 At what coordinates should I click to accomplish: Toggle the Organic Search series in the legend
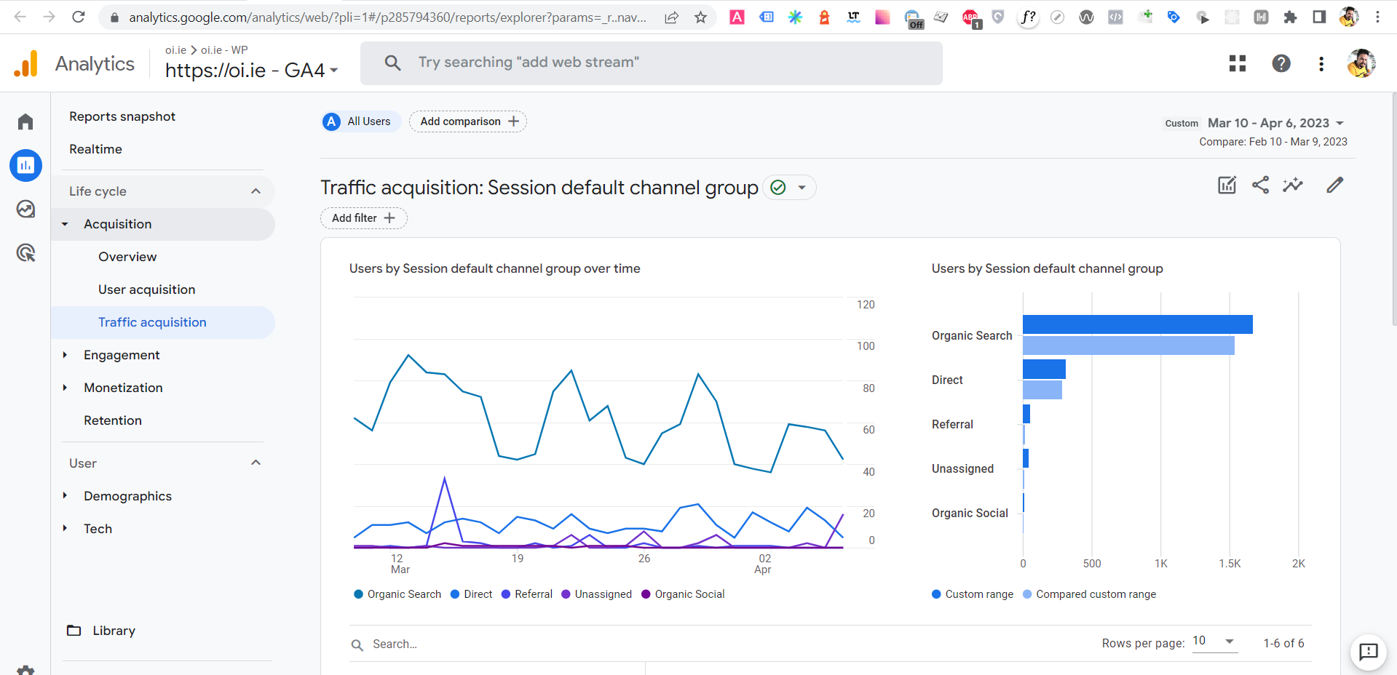397,594
